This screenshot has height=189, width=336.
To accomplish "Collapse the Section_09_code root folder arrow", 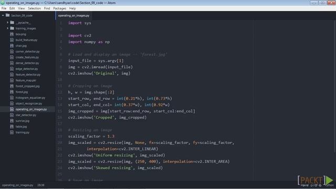I will tap(3, 15).
